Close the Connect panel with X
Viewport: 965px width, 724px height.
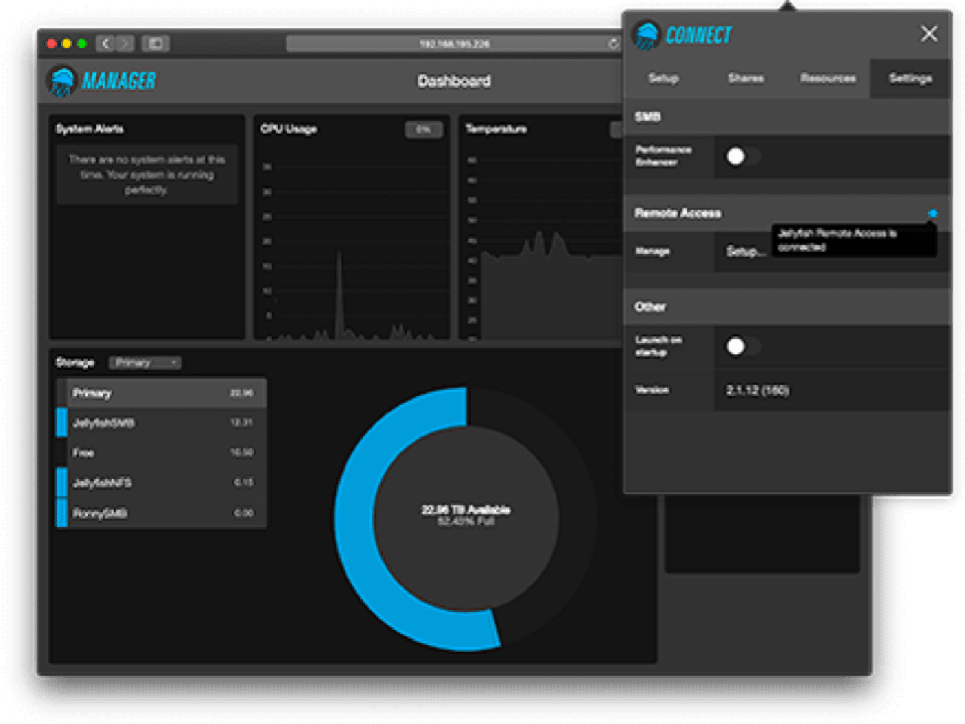(x=928, y=34)
